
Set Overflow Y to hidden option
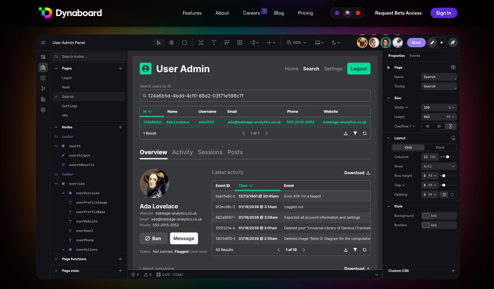(439, 126)
